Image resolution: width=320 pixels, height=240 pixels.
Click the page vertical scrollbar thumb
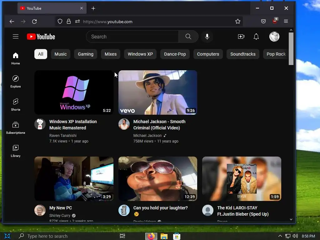point(291,49)
